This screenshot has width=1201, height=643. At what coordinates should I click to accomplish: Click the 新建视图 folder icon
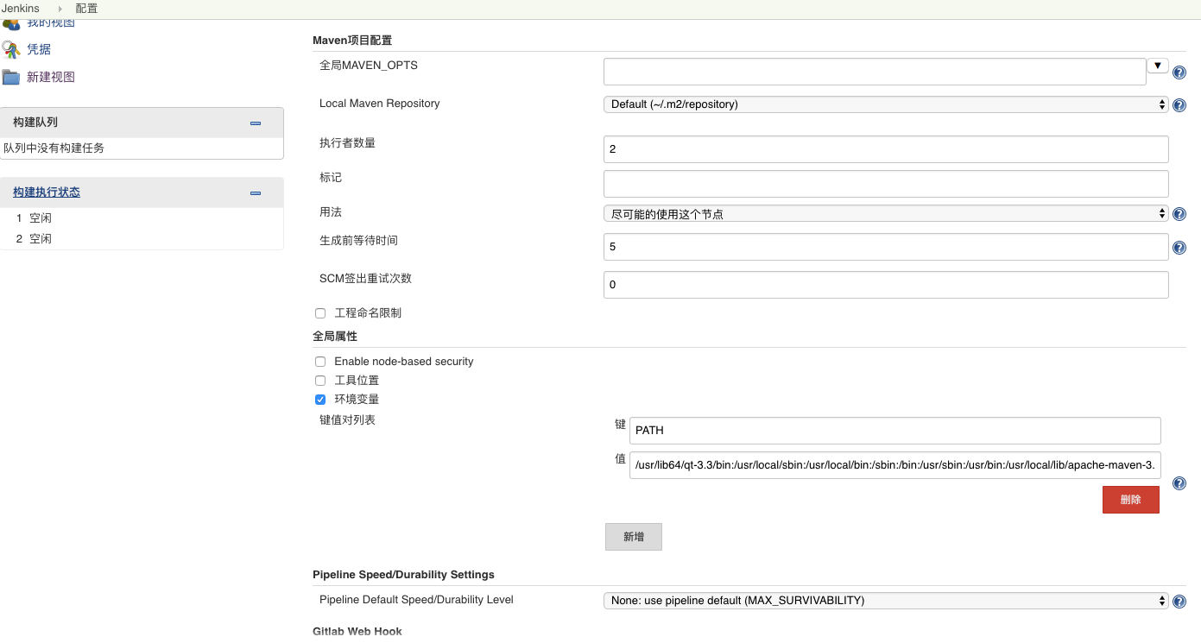pos(10,77)
